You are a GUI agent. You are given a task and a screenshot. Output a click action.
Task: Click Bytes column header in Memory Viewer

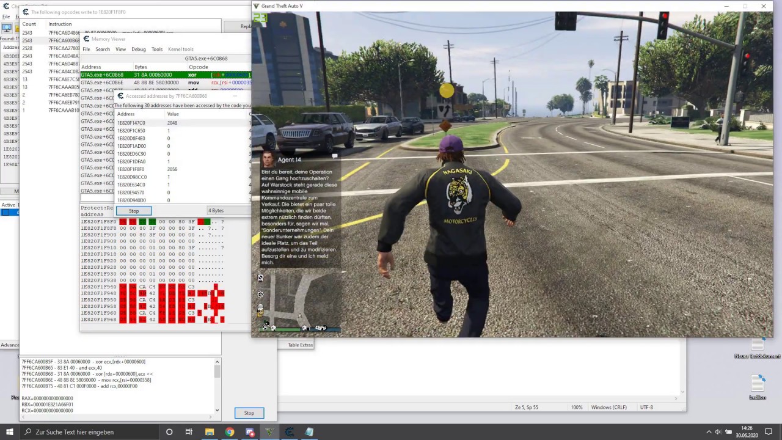[160, 67]
